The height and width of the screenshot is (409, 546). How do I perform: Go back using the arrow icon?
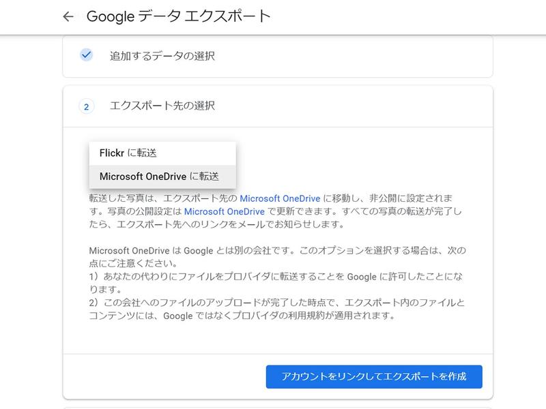coord(68,16)
